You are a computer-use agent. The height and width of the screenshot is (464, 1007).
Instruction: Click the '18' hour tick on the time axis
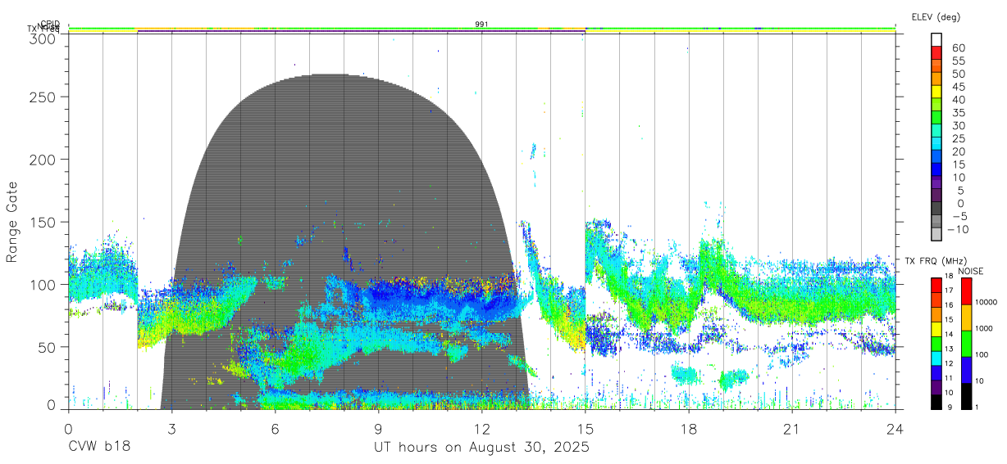tap(688, 429)
